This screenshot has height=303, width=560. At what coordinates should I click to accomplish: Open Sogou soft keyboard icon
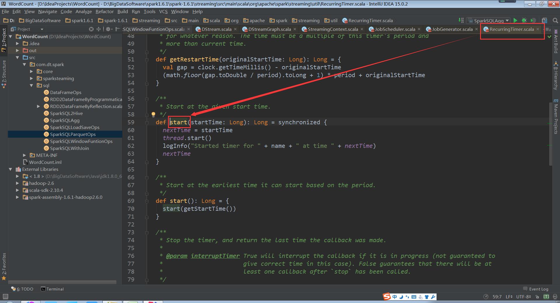(x=414, y=297)
